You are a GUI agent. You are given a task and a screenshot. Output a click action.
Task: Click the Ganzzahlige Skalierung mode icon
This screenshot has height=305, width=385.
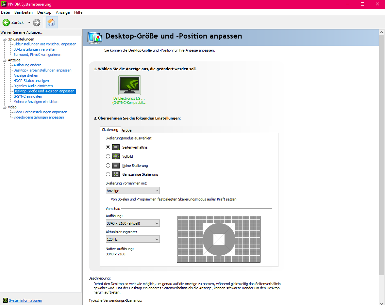tap(116, 174)
